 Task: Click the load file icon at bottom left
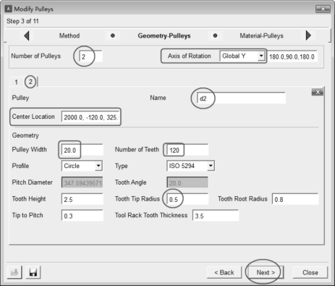[14, 272]
